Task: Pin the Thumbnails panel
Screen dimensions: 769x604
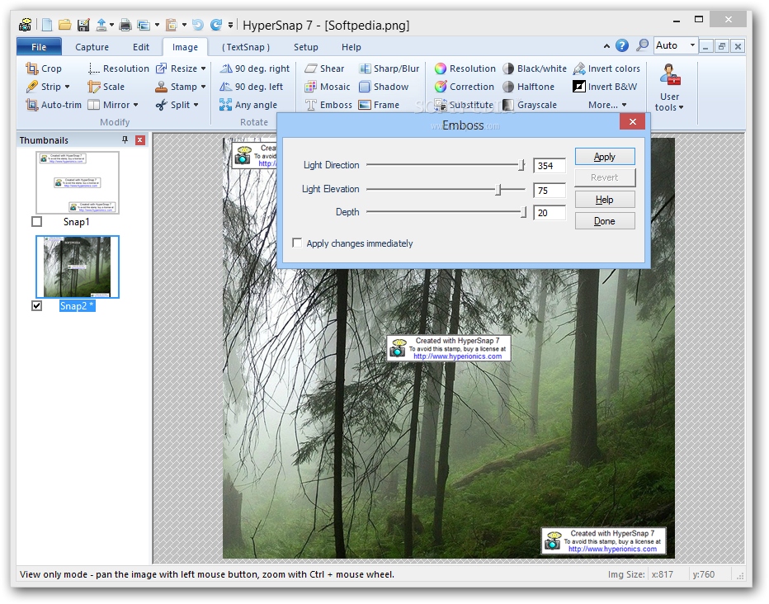Action: (x=125, y=140)
